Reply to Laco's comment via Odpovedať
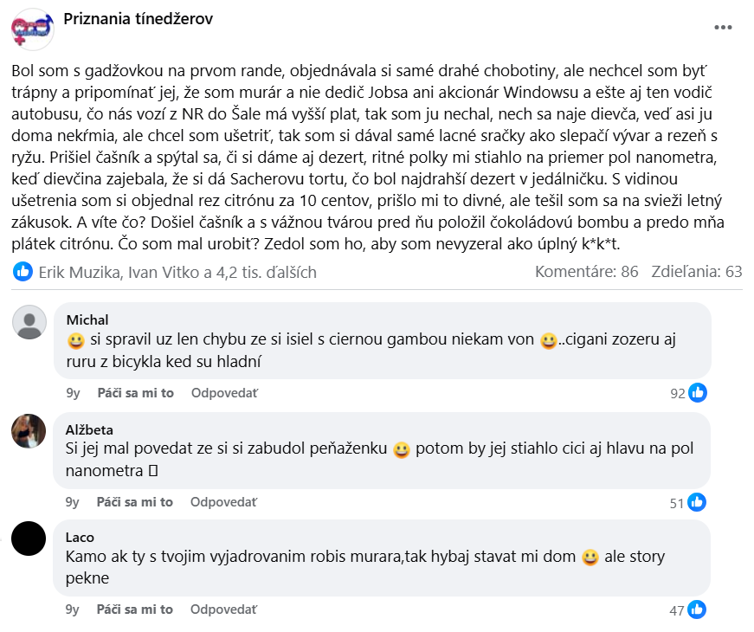Viewport: 754px width, 632px height. (224, 610)
